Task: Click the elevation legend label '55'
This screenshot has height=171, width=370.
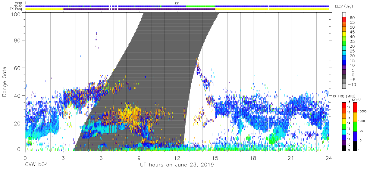Action: [352, 23]
